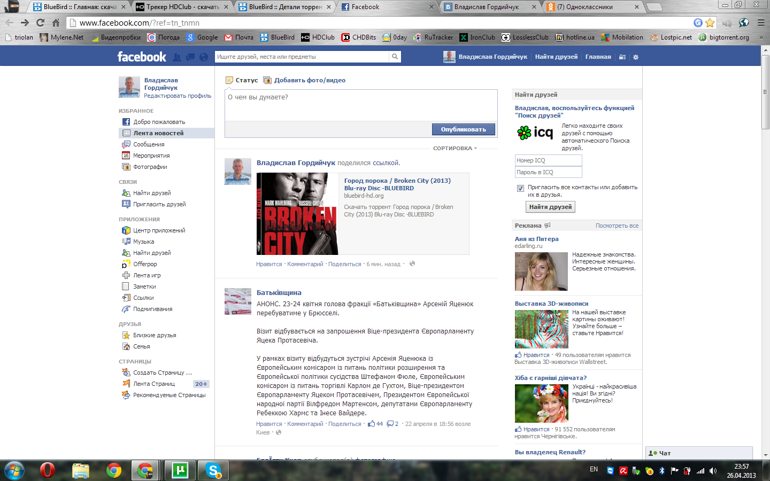Click the volume icon in the system tray
The image size is (770, 481).
point(713,471)
